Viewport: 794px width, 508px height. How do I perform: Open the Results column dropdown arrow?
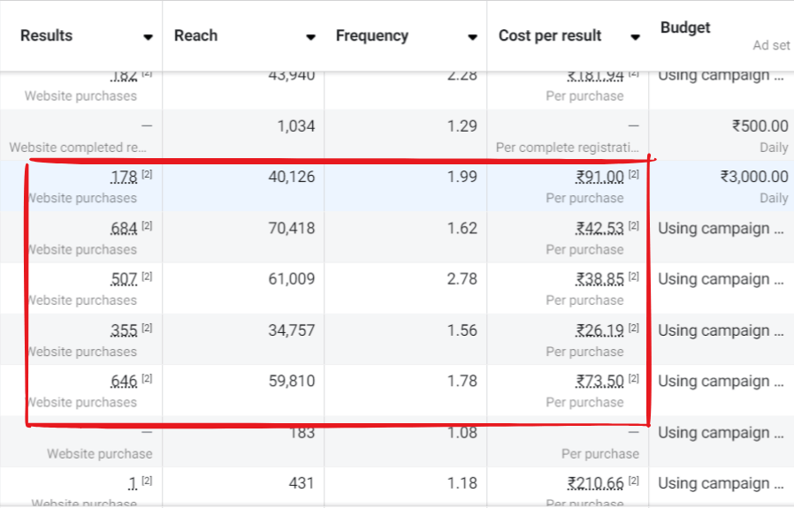pos(148,37)
